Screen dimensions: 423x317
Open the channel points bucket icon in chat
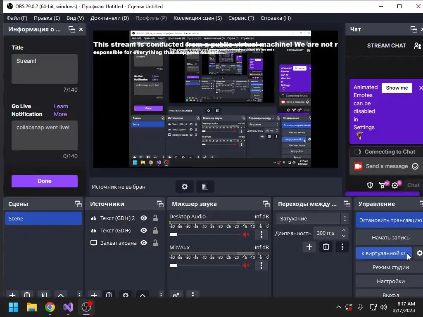383,185
